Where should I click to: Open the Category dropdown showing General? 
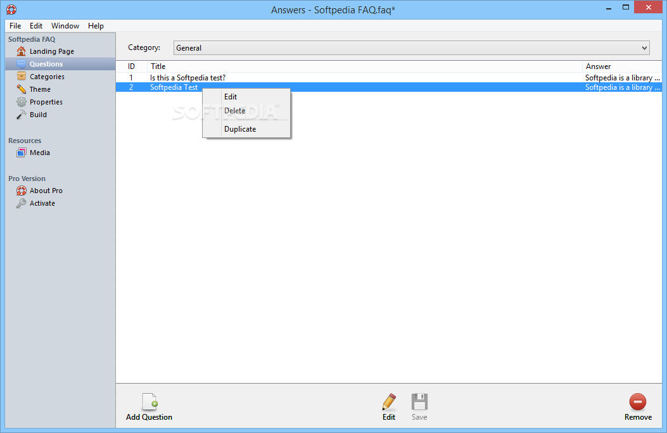411,48
